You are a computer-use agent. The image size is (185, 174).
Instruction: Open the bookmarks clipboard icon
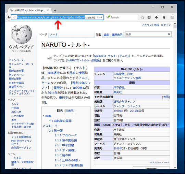point(149,17)
